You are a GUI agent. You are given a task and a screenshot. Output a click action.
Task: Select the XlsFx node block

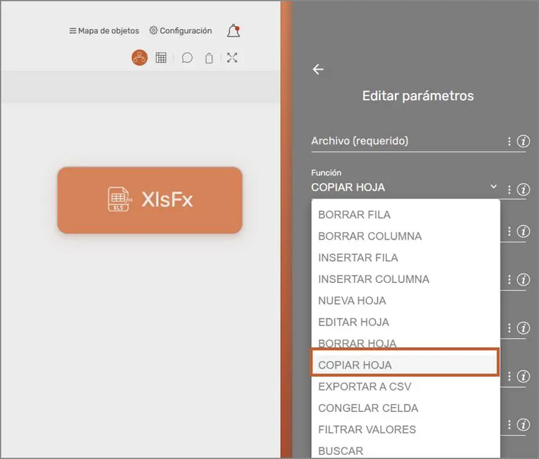(x=150, y=200)
